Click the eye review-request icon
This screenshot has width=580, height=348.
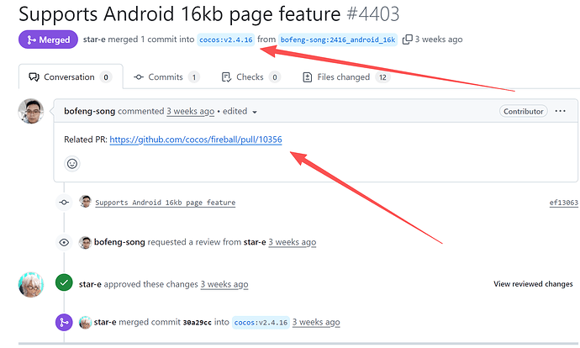[x=64, y=242]
